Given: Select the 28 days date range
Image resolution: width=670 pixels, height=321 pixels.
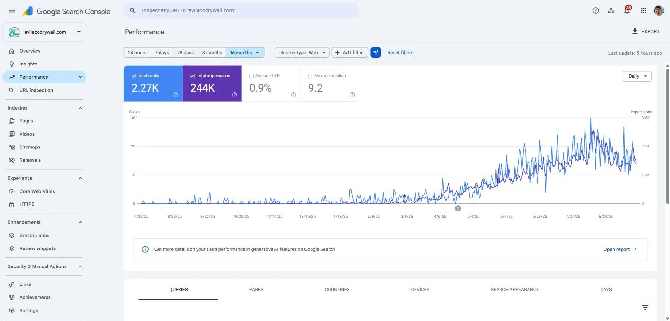Looking at the screenshot, I should 186,53.
